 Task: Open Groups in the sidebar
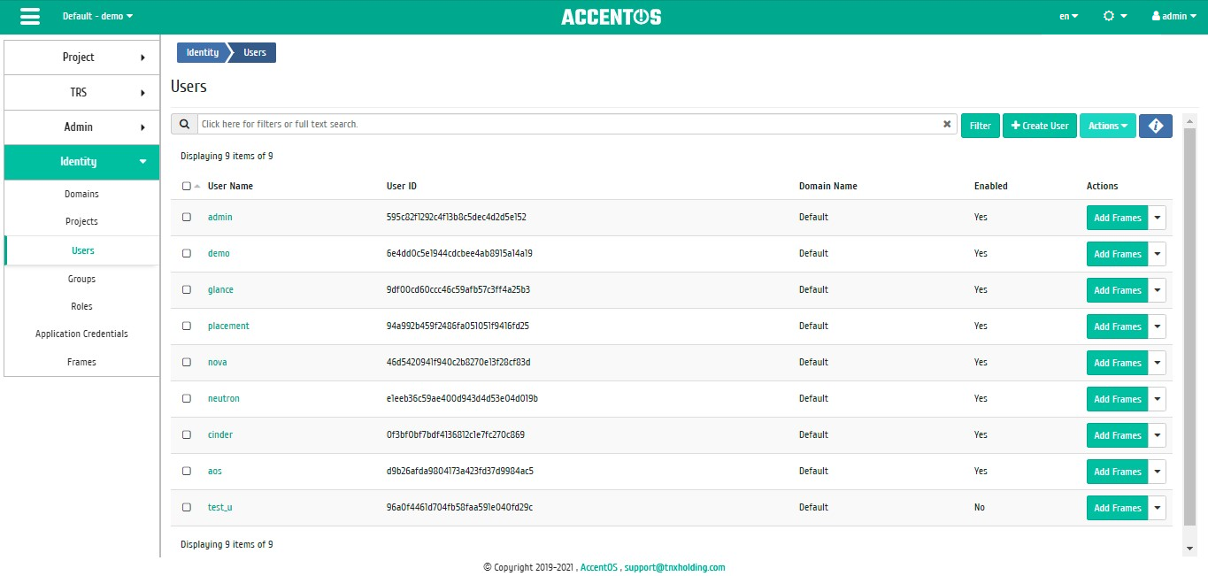[x=81, y=279]
